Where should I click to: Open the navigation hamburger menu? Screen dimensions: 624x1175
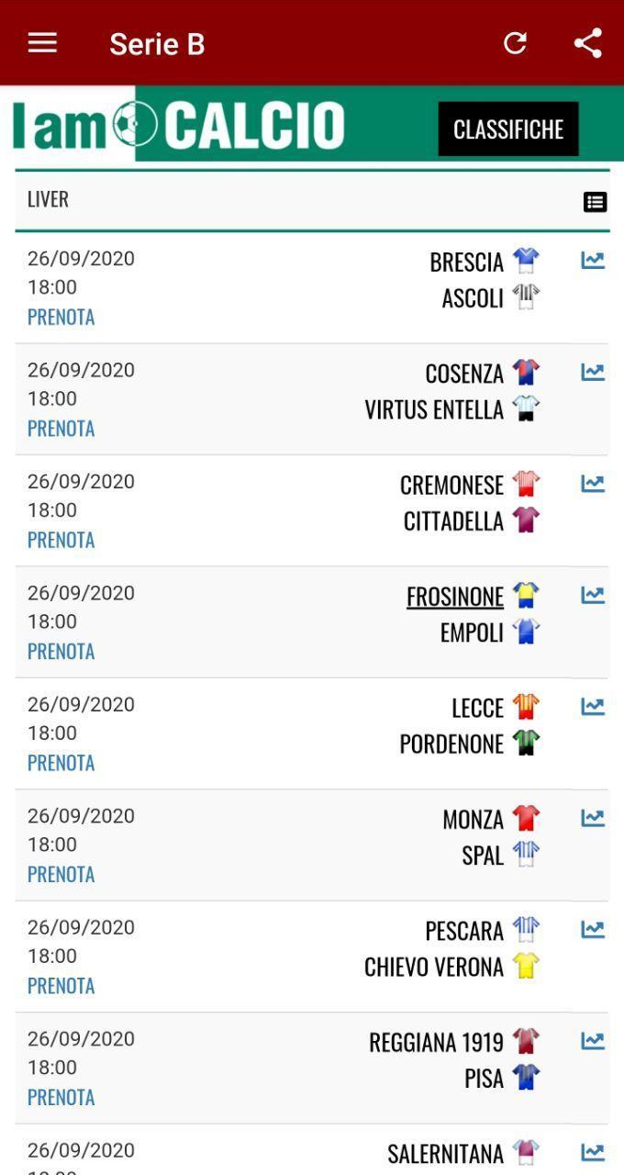click(x=41, y=42)
